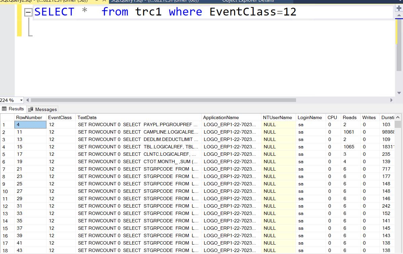Click the editor horizontal scrollbar thumb
The width and height of the screenshot is (403, 254).
click(x=163, y=100)
